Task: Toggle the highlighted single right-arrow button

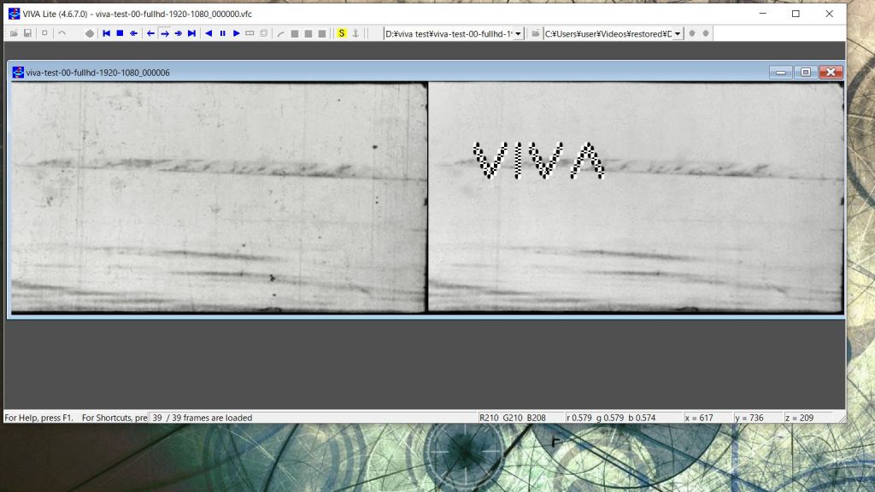Action: click(164, 33)
